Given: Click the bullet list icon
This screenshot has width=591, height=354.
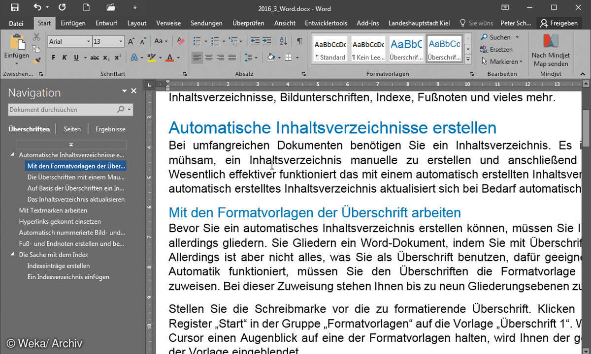Looking at the screenshot, I should tap(197, 41).
